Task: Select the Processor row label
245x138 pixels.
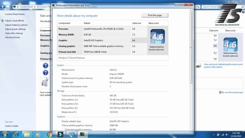Action: (63, 29)
